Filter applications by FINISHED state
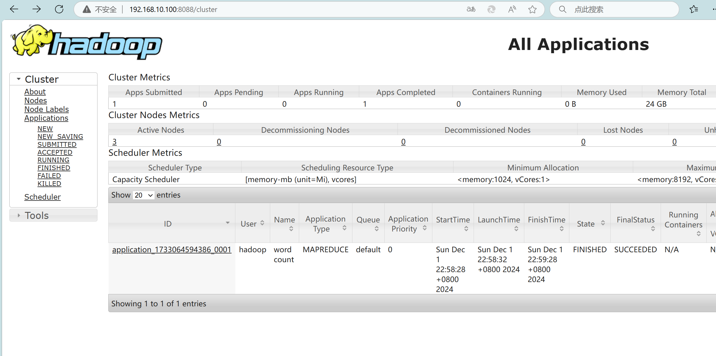The height and width of the screenshot is (356, 716). (54, 168)
